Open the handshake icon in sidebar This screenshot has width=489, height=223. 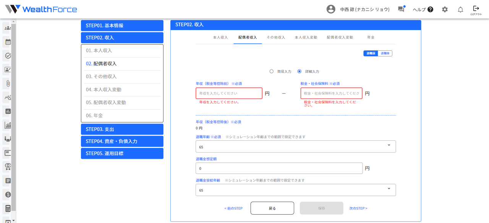tap(7, 139)
